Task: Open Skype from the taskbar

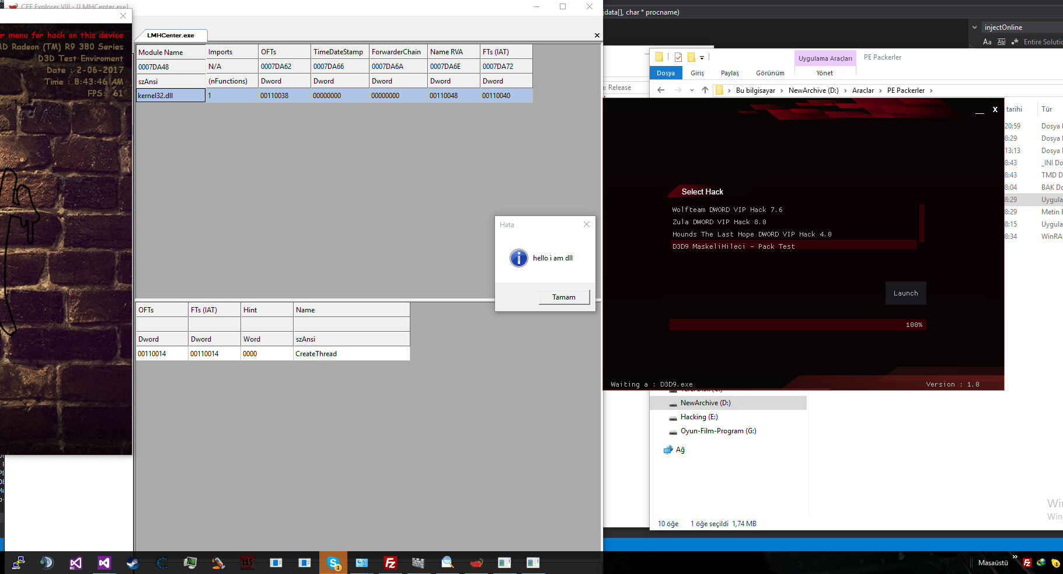Action: point(333,563)
